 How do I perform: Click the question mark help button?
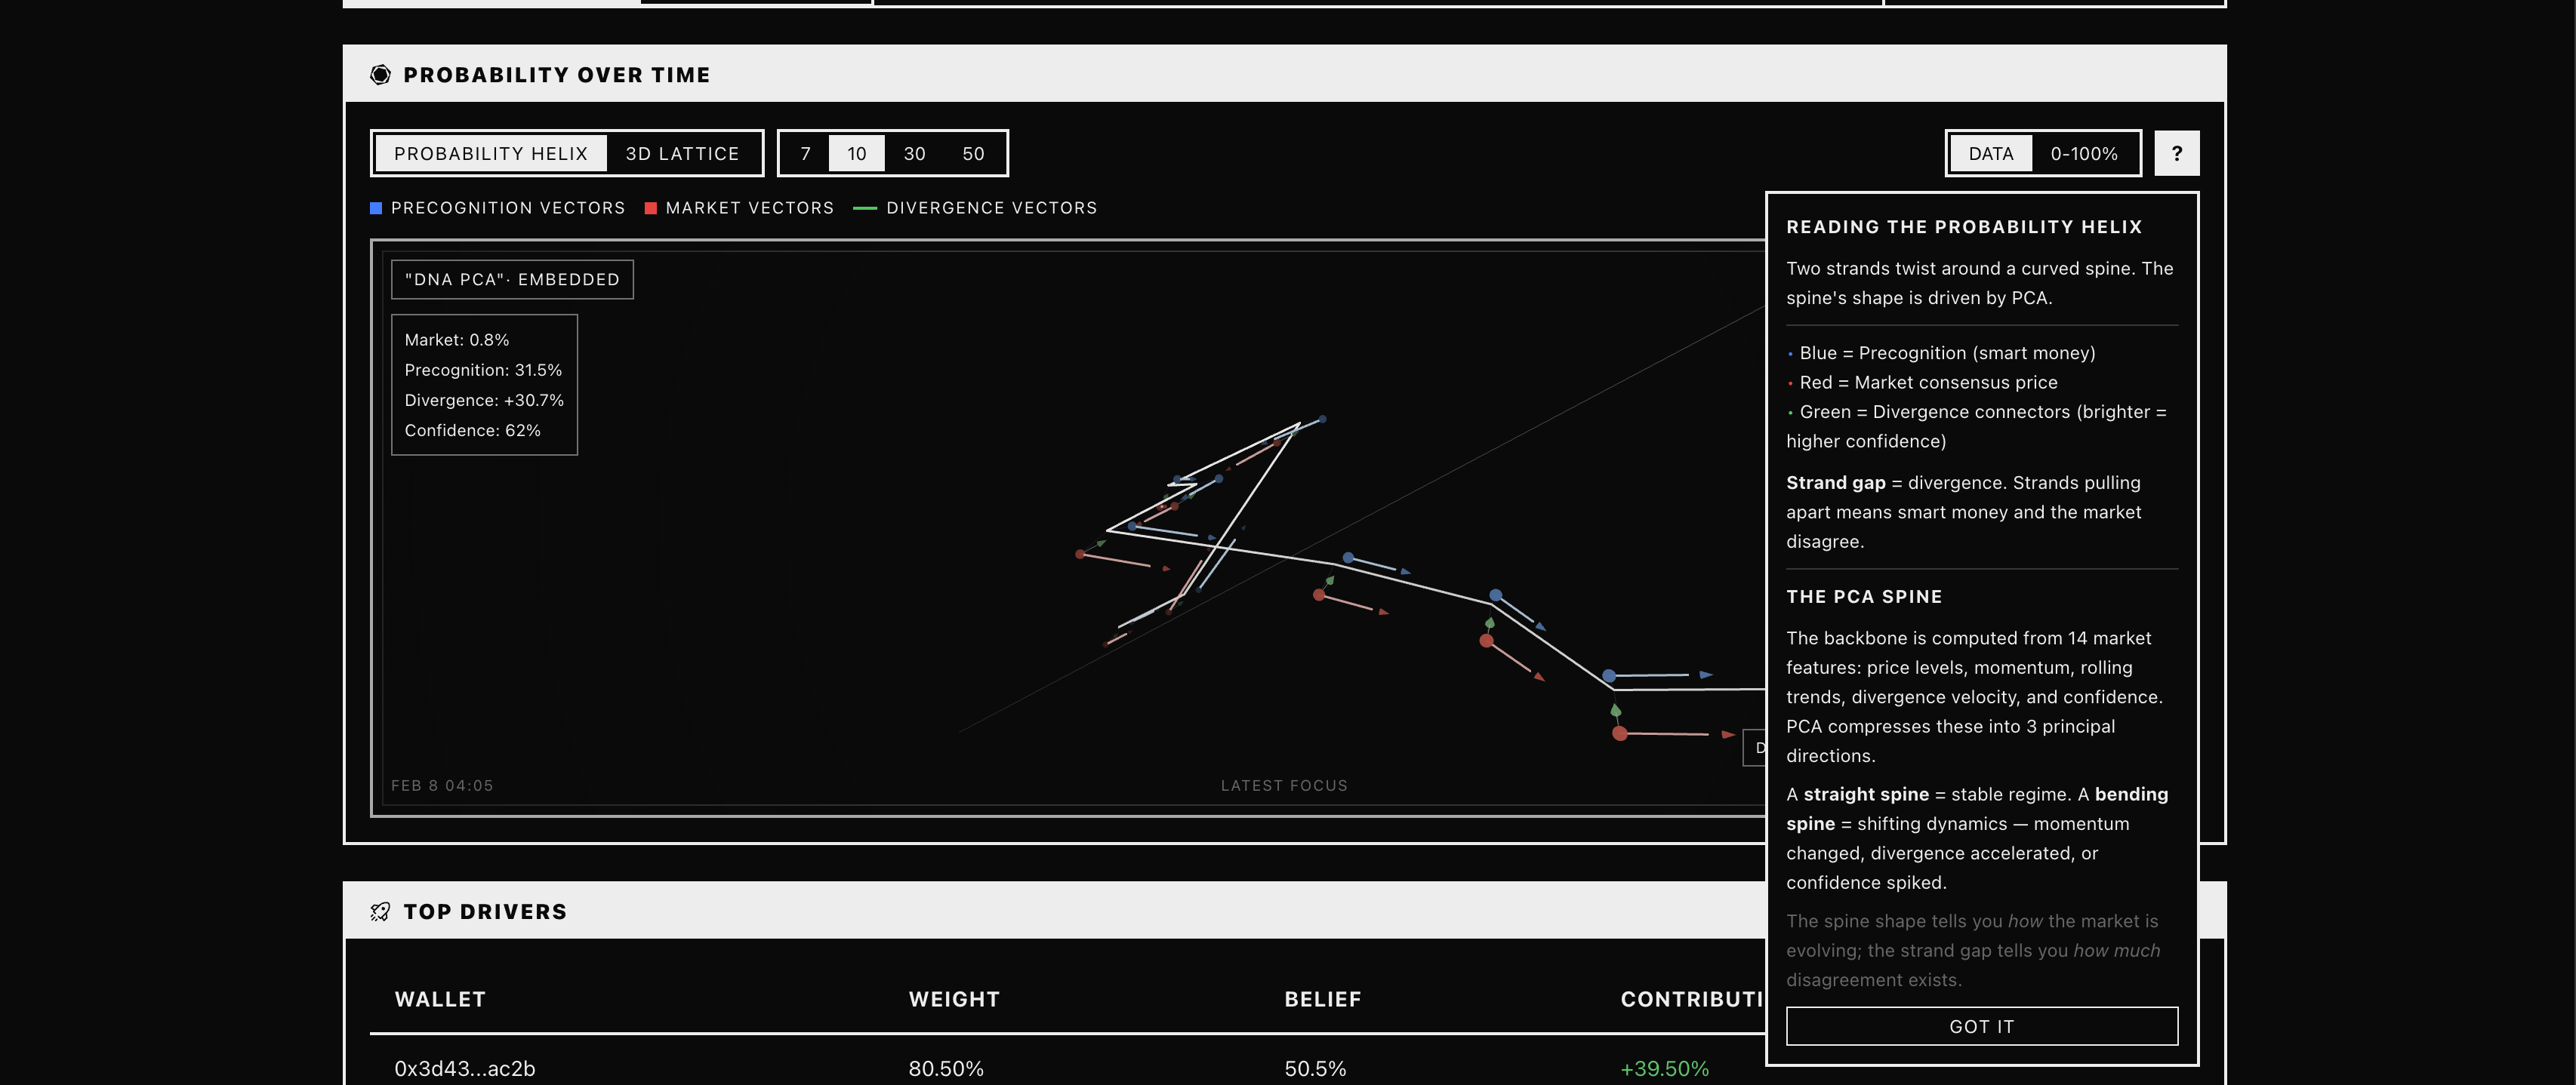[x=2176, y=154]
